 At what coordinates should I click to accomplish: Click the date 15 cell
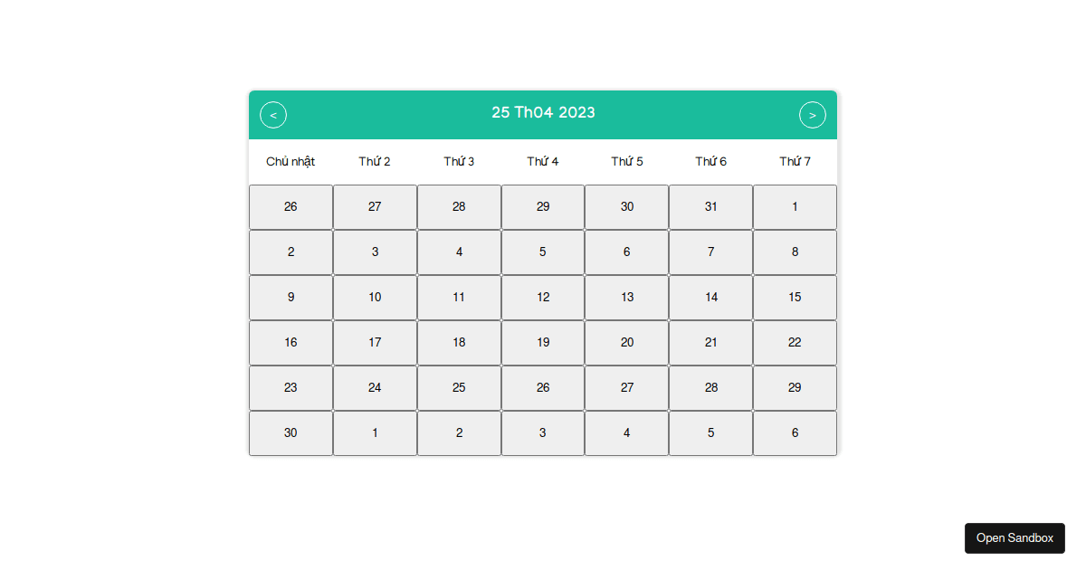pyautogui.click(x=795, y=297)
